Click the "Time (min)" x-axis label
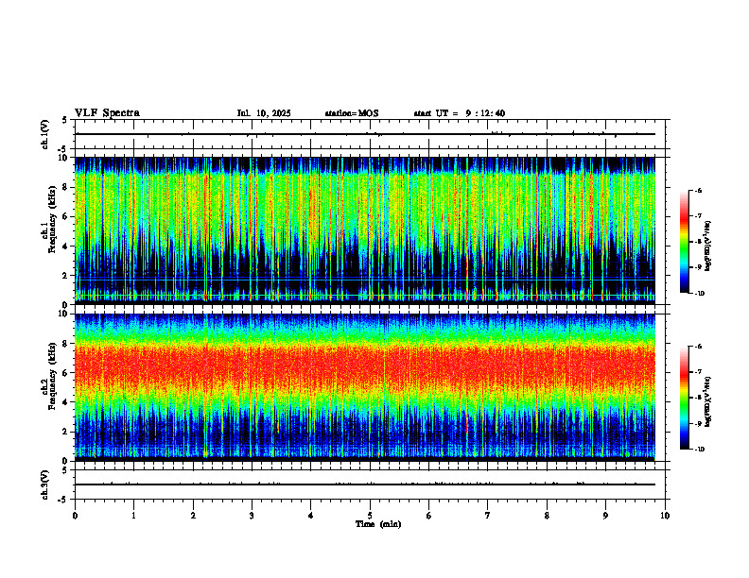This screenshot has width=749, height=578. pos(378,524)
